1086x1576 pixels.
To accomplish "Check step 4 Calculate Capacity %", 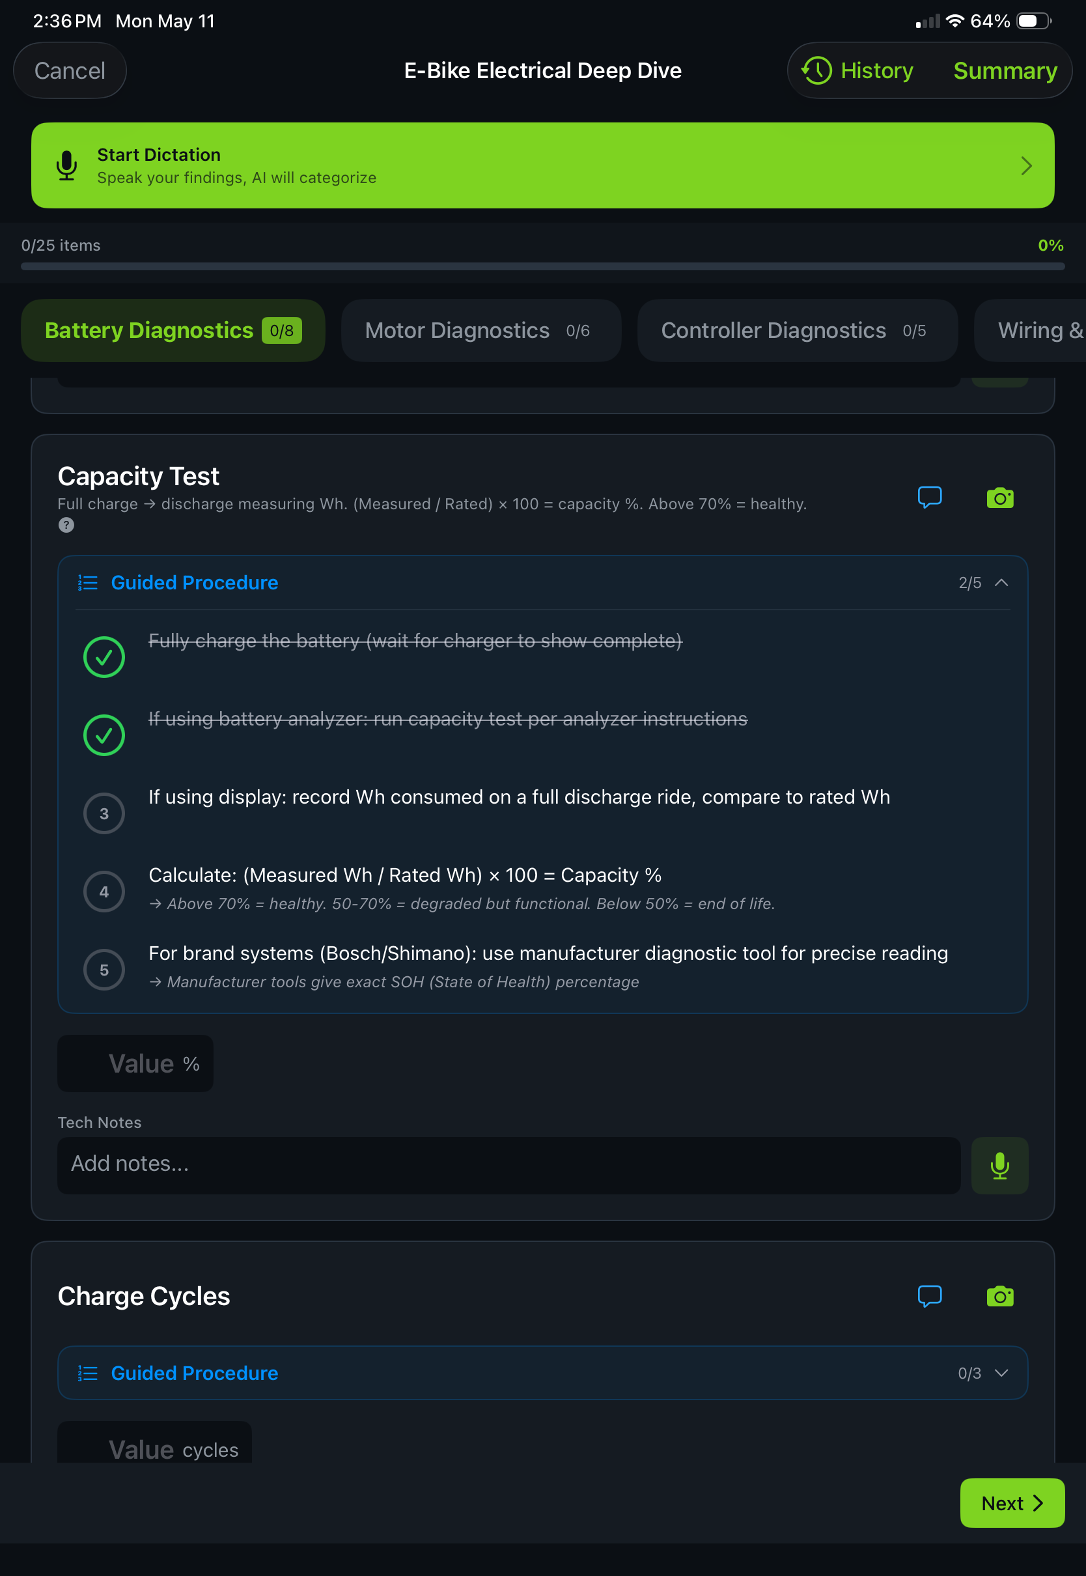I will click(104, 892).
